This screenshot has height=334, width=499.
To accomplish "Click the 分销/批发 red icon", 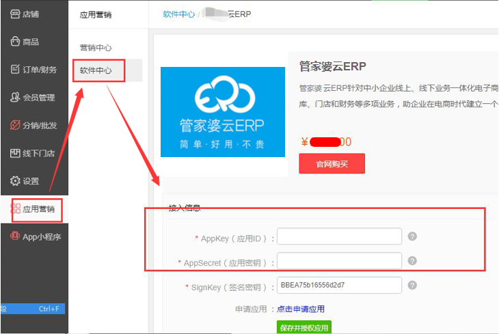I will pos(15,125).
